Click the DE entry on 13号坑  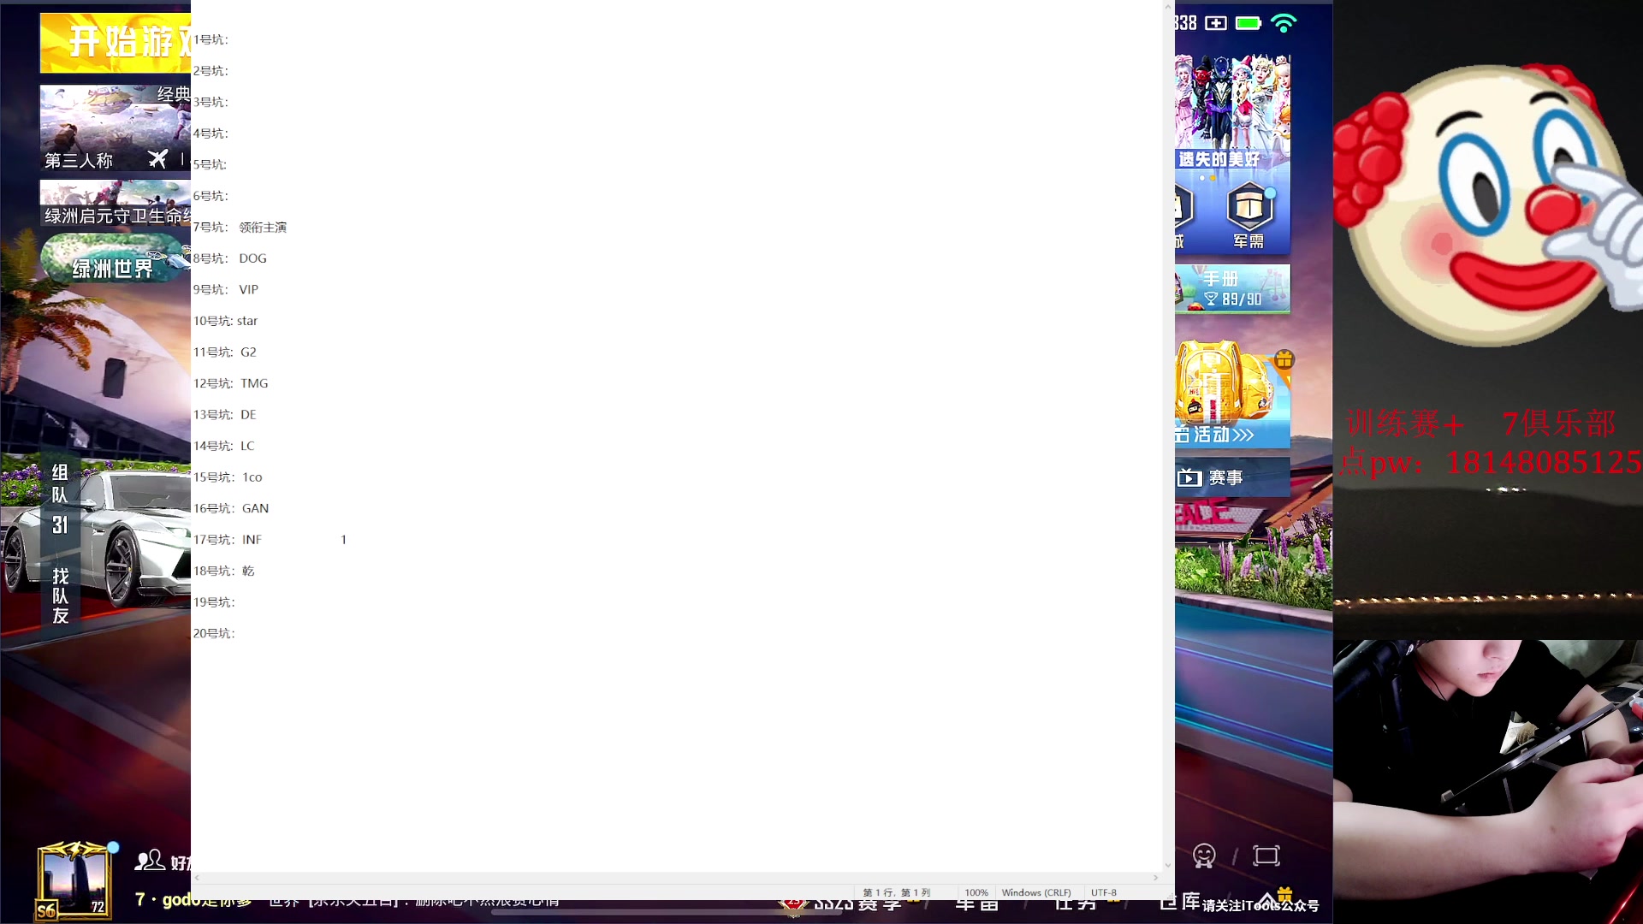click(248, 415)
